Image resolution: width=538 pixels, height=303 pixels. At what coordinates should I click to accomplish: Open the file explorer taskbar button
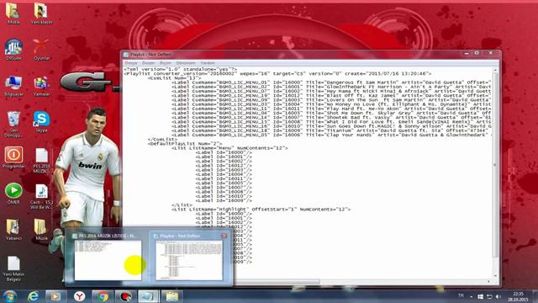[x=171, y=296]
